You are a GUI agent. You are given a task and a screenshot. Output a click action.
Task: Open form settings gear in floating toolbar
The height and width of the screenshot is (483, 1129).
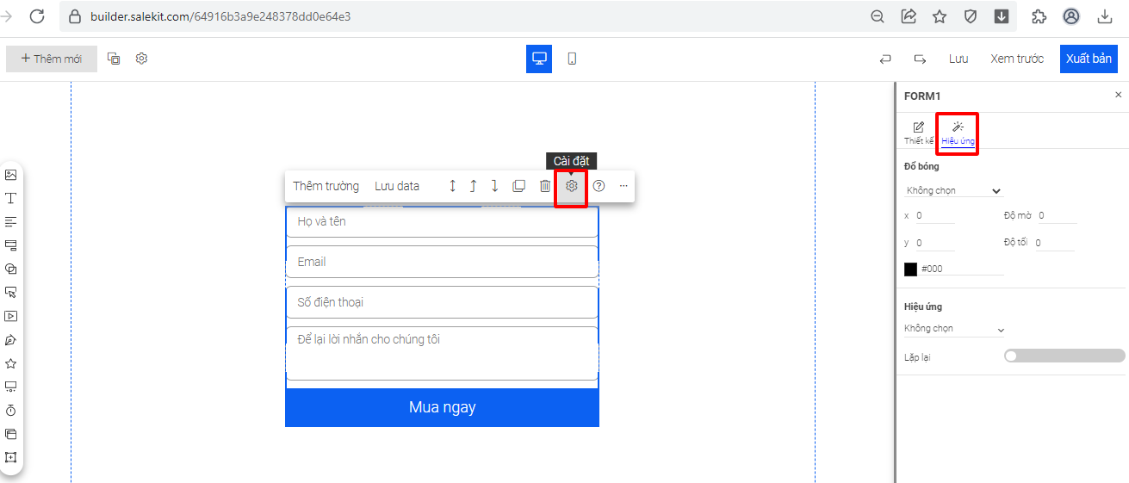571,186
